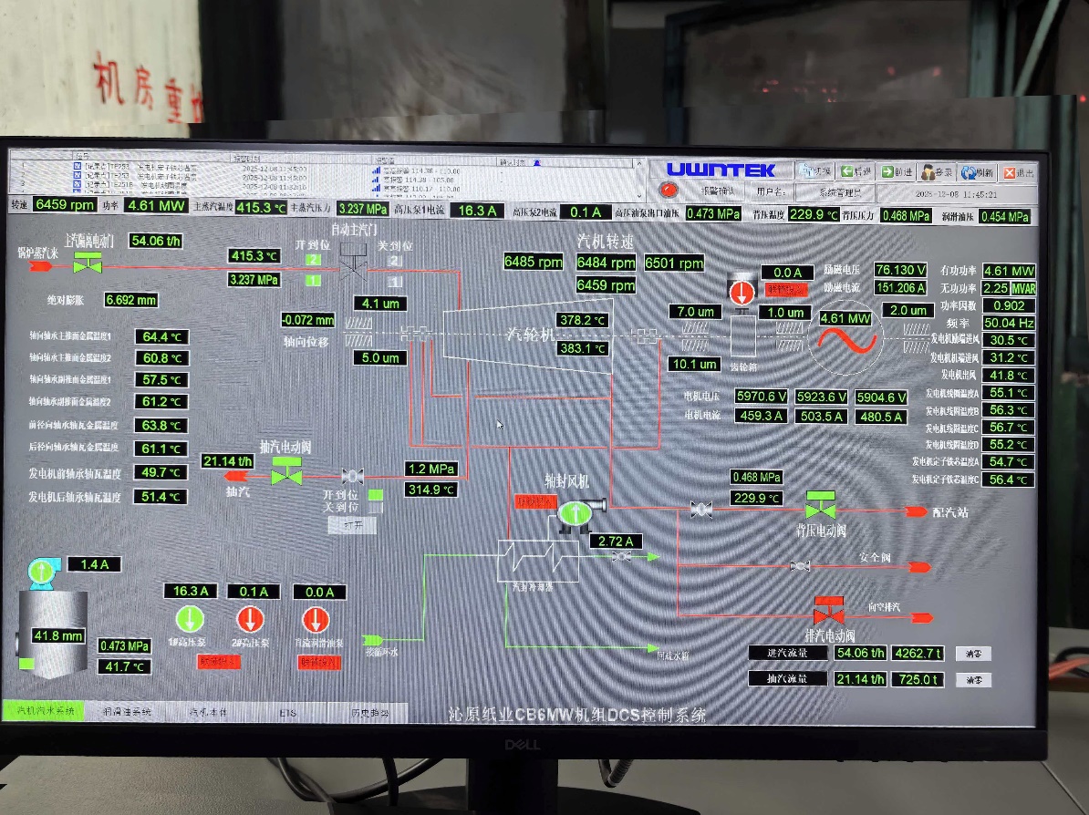Click the 1# high pressure pump green icon
The width and height of the screenshot is (1089, 815).
click(x=189, y=619)
